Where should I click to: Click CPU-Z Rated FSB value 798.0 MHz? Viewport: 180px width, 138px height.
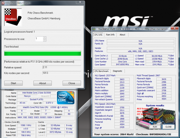point(26,135)
